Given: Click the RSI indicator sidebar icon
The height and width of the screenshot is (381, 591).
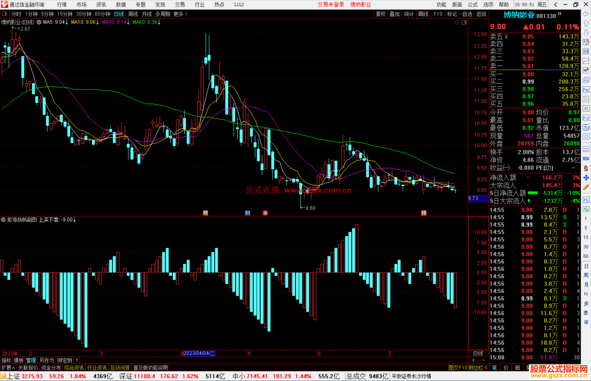Looking at the screenshot, I should [586, 159].
